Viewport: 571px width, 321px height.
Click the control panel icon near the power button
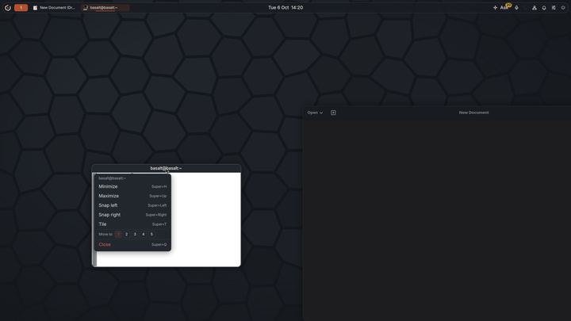pyautogui.click(x=554, y=8)
